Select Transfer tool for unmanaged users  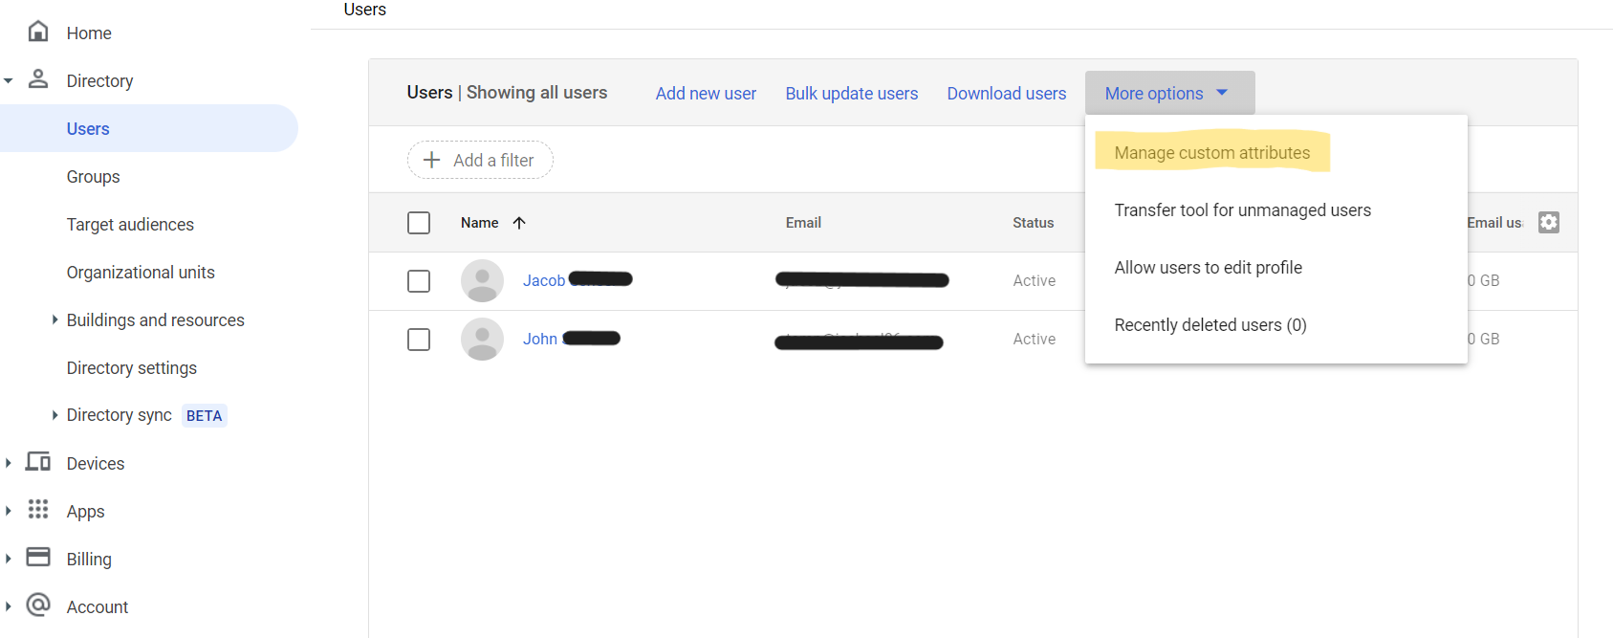click(x=1242, y=210)
